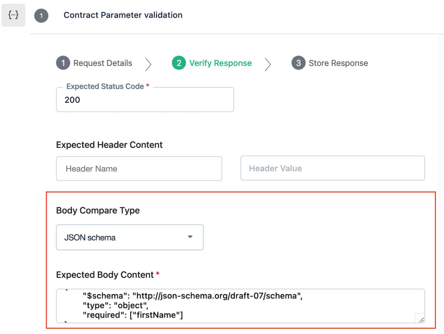Switch to the Store Response step label
Screen dimensions: 444x334
pos(338,63)
